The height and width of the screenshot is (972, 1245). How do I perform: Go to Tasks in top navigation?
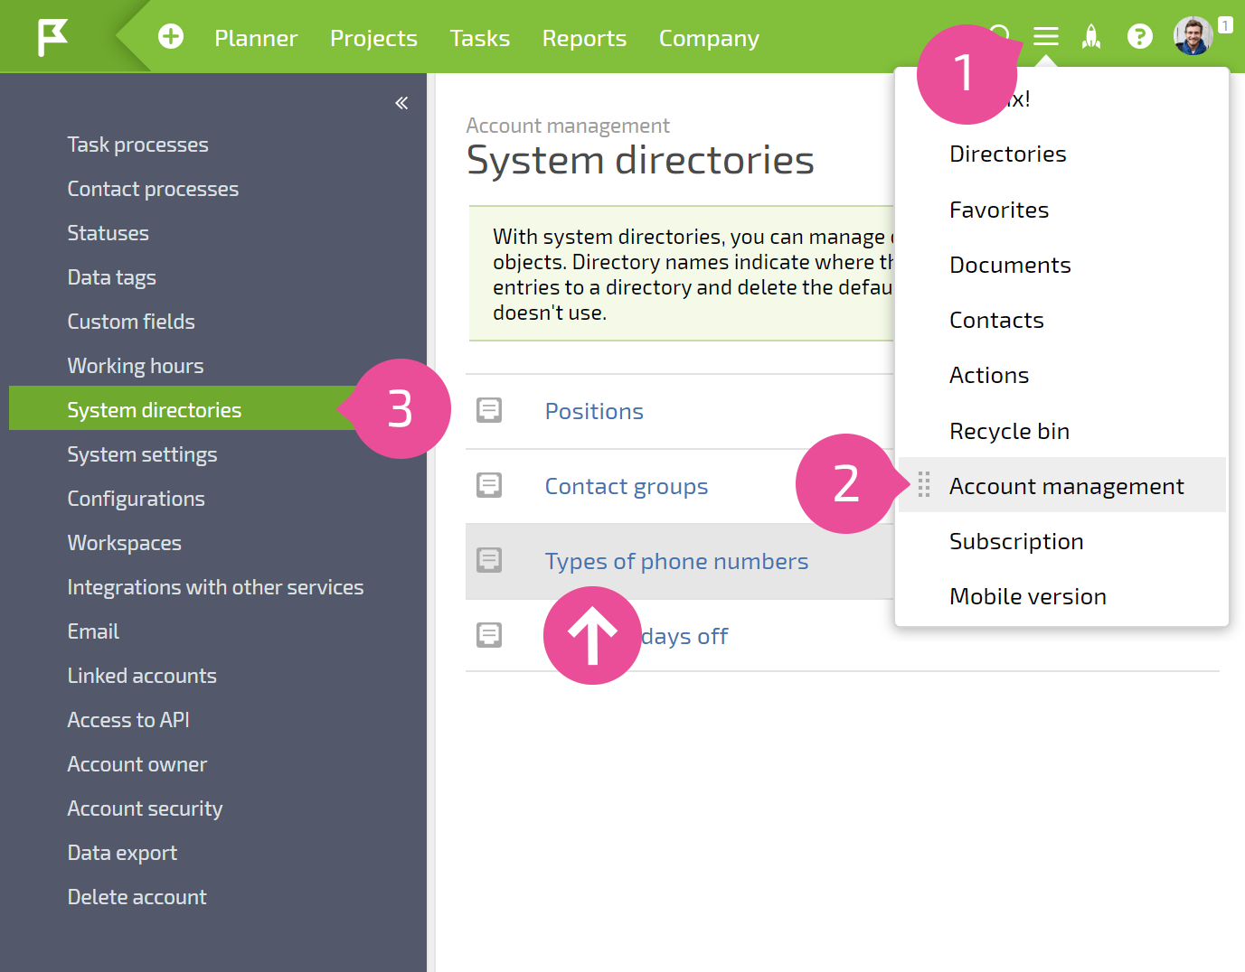(x=480, y=38)
